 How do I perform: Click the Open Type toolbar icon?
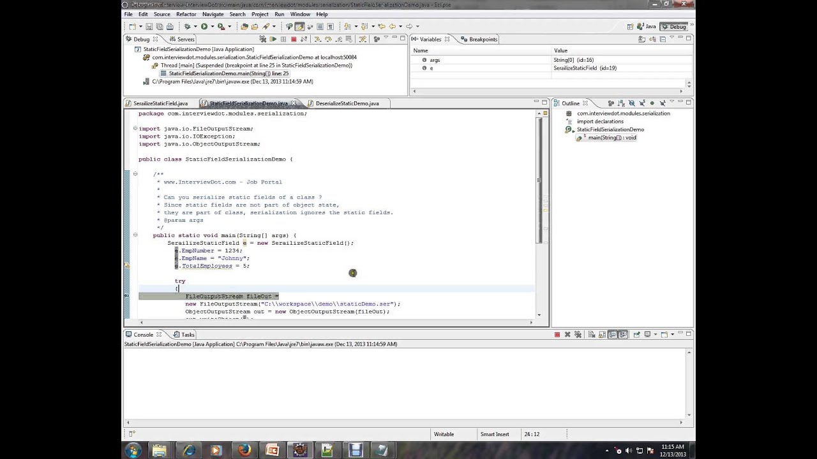pos(244,26)
